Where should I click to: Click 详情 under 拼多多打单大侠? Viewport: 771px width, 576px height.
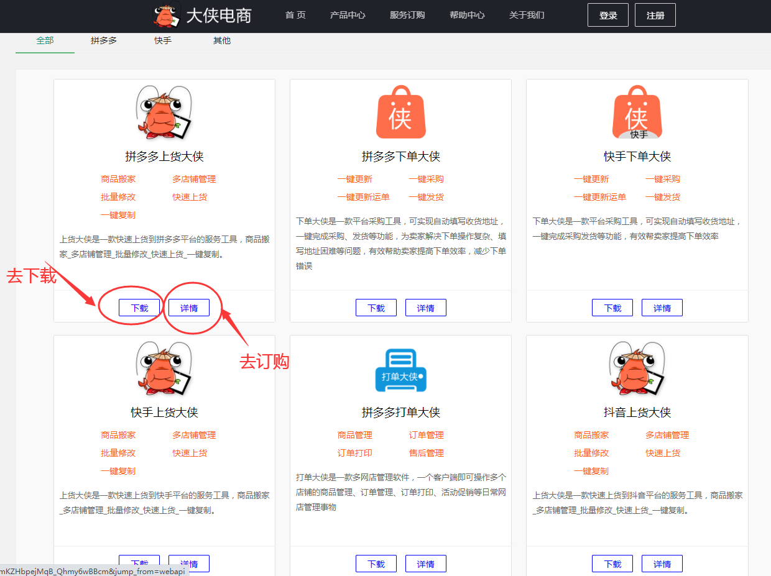[426, 564]
